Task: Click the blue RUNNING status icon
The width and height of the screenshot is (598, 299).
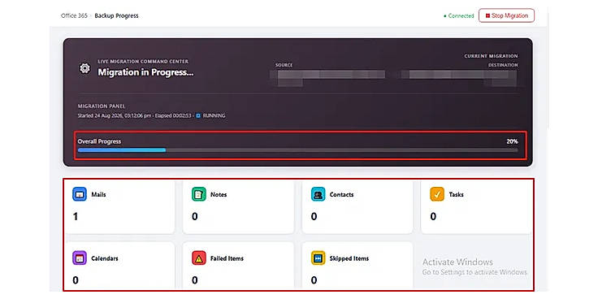Action: coord(198,115)
